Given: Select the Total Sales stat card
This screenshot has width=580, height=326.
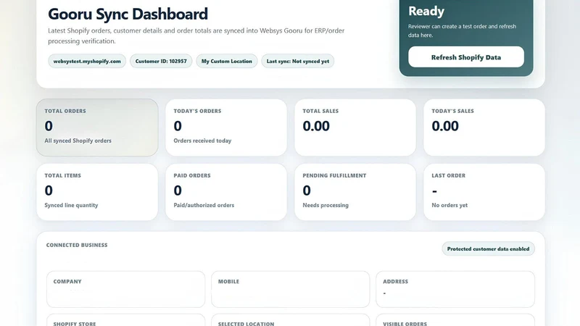Looking at the screenshot, I should pyautogui.click(x=355, y=128).
